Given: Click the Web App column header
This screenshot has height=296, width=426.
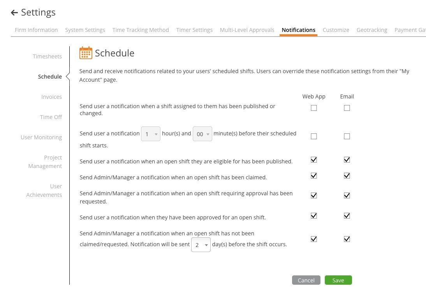Looking at the screenshot, I should point(314,96).
